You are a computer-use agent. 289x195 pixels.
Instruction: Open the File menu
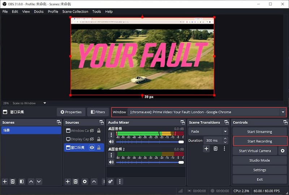pos(5,12)
